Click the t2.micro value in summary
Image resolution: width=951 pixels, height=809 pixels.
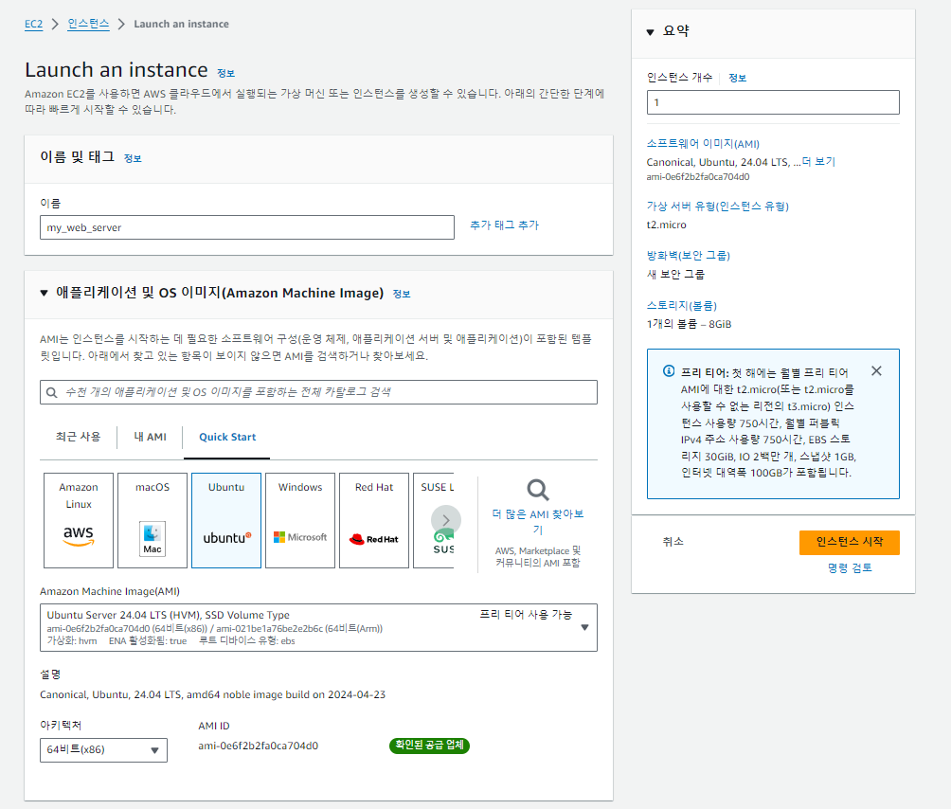[x=666, y=225]
